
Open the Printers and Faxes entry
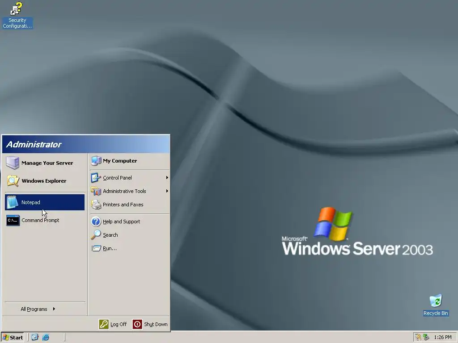coord(129,205)
